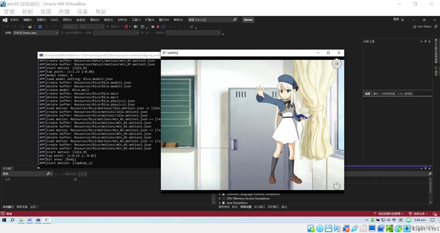Switch to the 事件 tab in diagnostics
Screen dimensions: 440x233
click(x=376, y=94)
